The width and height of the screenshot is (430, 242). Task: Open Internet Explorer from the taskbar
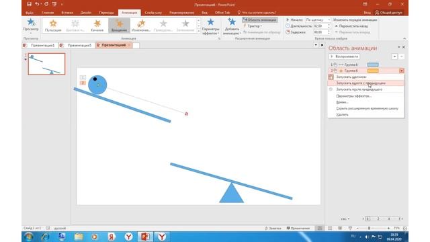[x=45, y=237]
